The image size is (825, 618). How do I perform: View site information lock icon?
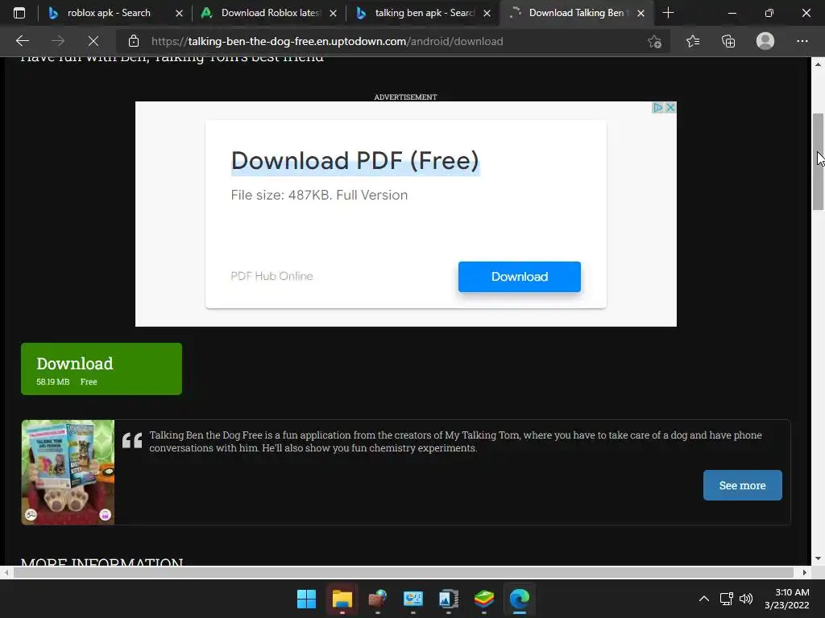pos(134,41)
